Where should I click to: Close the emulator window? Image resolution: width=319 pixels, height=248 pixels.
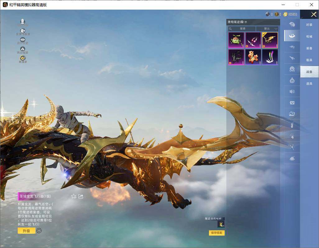pos(312,5)
